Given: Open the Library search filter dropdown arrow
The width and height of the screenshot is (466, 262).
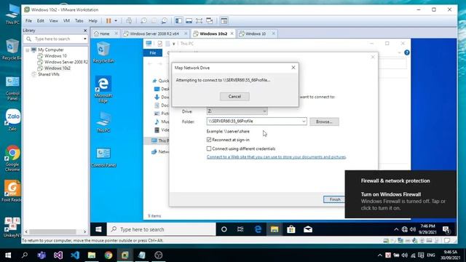Looking at the screenshot, I should click(85, 39).
